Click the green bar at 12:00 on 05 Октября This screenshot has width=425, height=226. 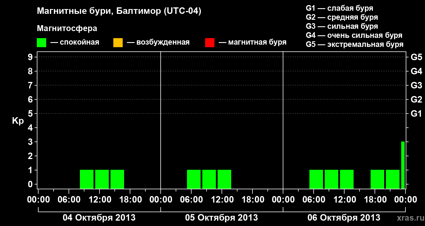click(224, 179)
